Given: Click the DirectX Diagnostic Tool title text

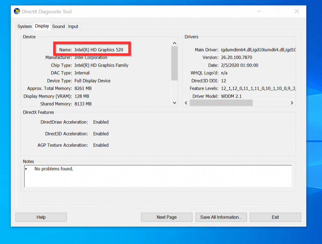Looking at the screenshot, I should (x=47, y=11).
